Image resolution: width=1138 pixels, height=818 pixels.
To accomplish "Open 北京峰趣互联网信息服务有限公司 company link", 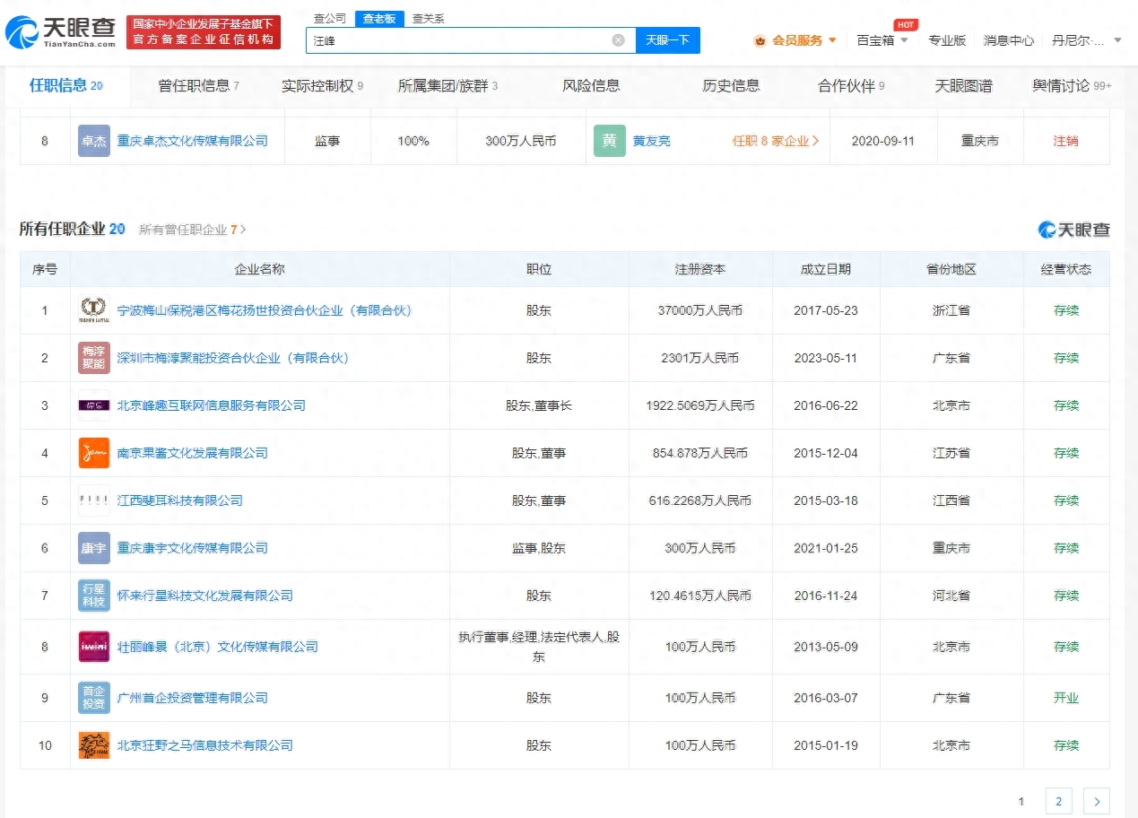I will (x=212, y=405).
